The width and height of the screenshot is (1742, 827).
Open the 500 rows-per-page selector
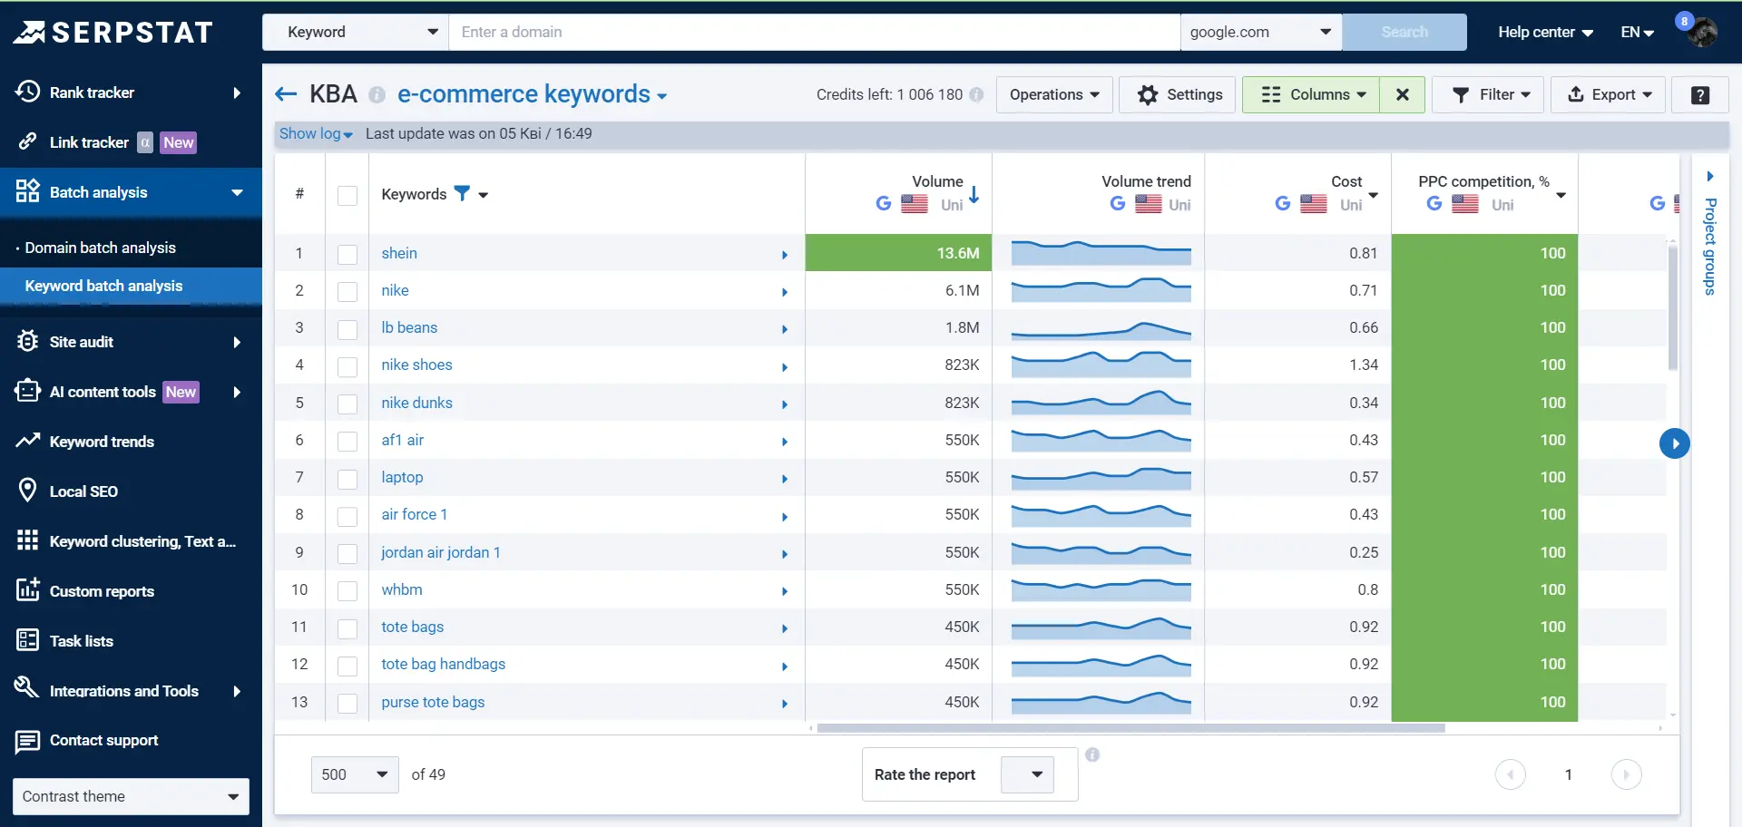[x=353, y=774]
